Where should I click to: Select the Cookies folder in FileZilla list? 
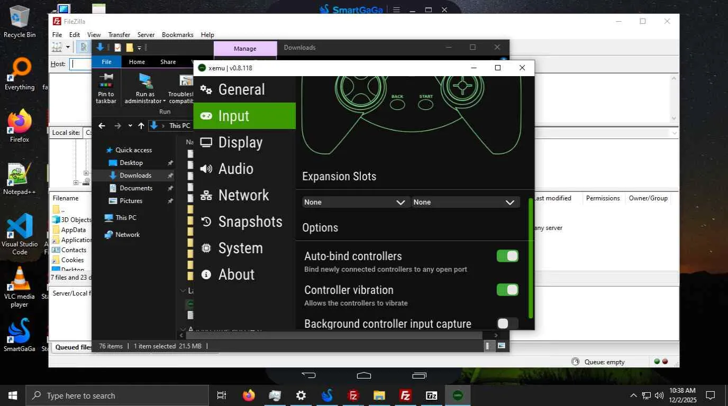72,260
